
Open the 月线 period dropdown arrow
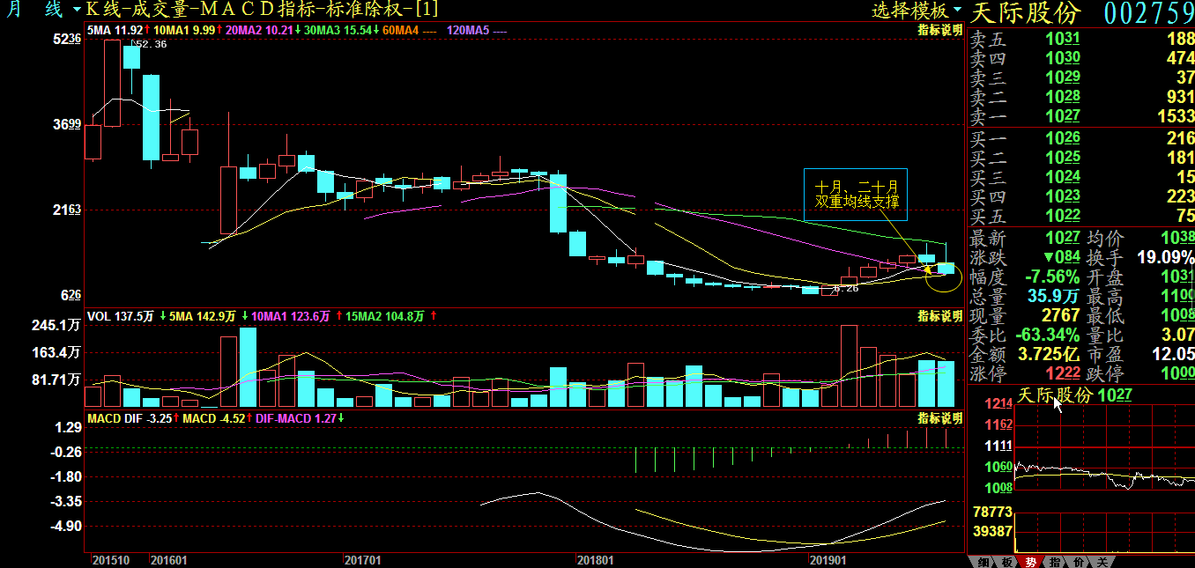pos(78,11)
